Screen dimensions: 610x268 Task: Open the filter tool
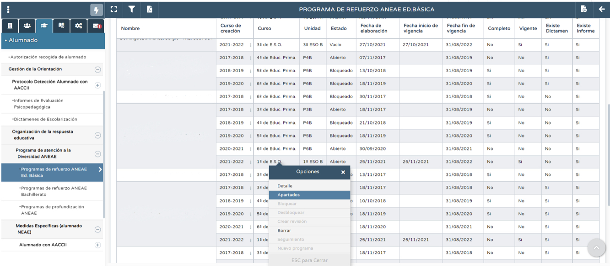131,9
